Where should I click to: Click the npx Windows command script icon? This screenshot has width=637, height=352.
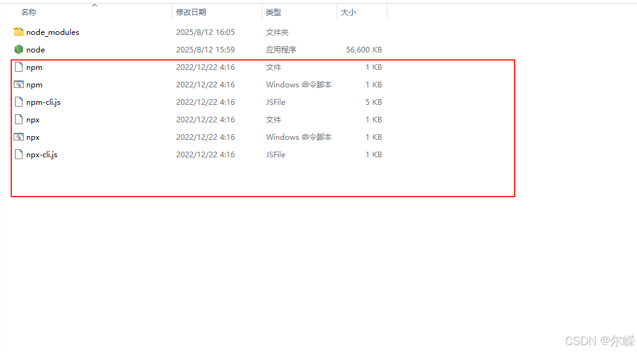[x=18, y=137]
